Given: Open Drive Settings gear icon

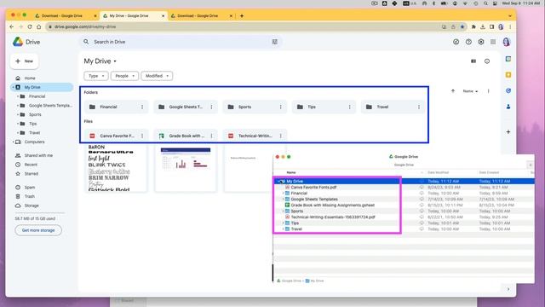Looking at the screenshot, I should [x=481, y=42].
